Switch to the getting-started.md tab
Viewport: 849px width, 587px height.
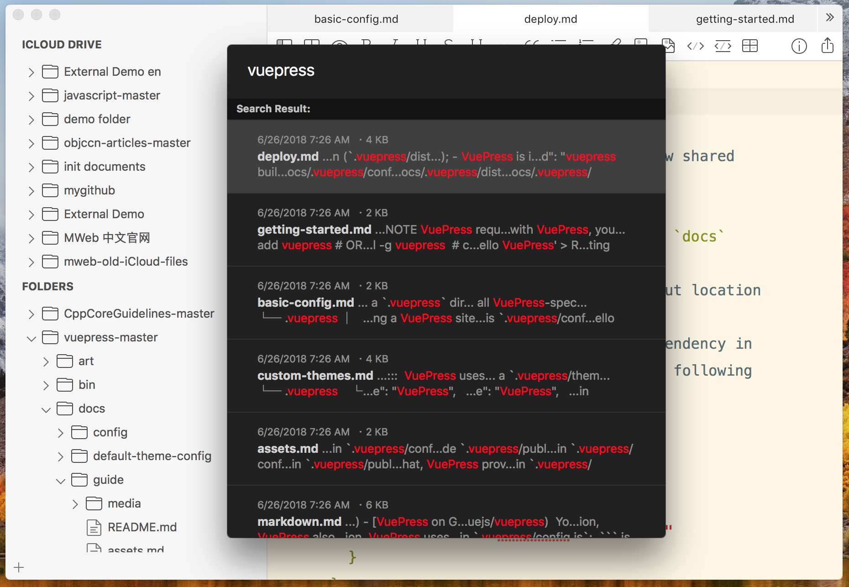click(744, 19)
